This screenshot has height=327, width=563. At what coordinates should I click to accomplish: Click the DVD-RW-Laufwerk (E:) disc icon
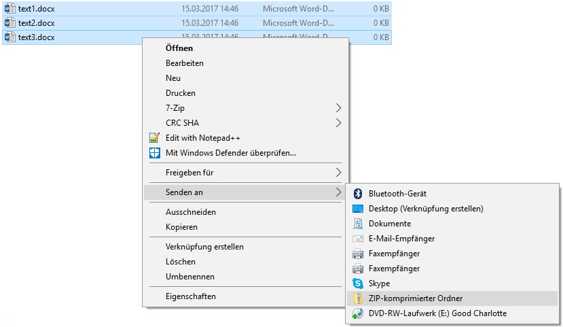(x=358, y=313)
